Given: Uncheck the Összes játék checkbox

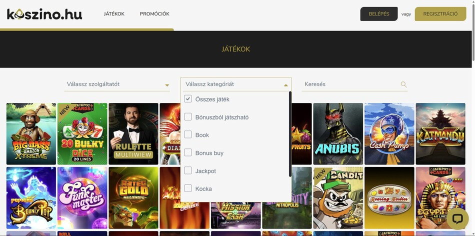Looking at the screenshot, I should (188, 99).
